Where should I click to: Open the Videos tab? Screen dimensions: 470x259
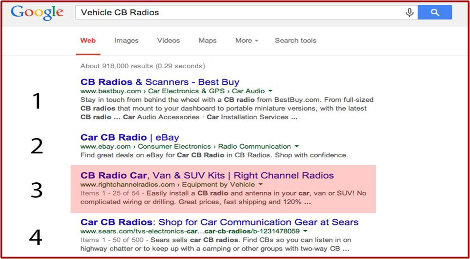168,41
